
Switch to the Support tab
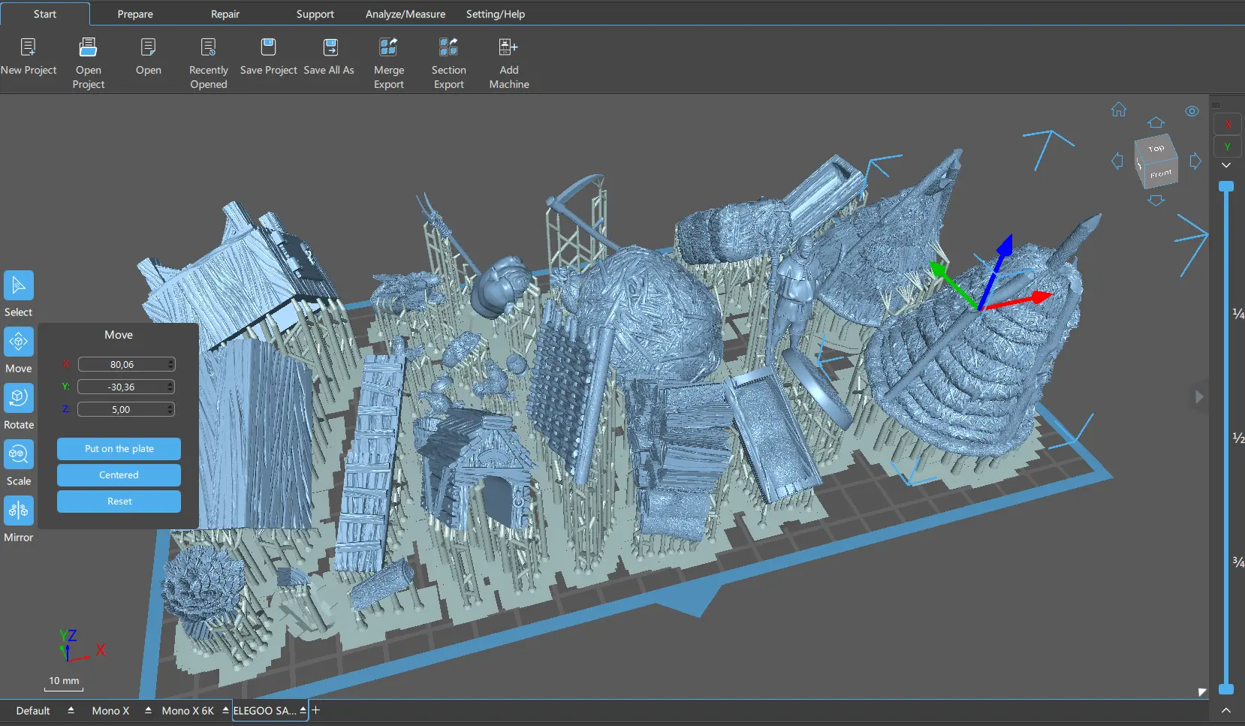(315, 14)
